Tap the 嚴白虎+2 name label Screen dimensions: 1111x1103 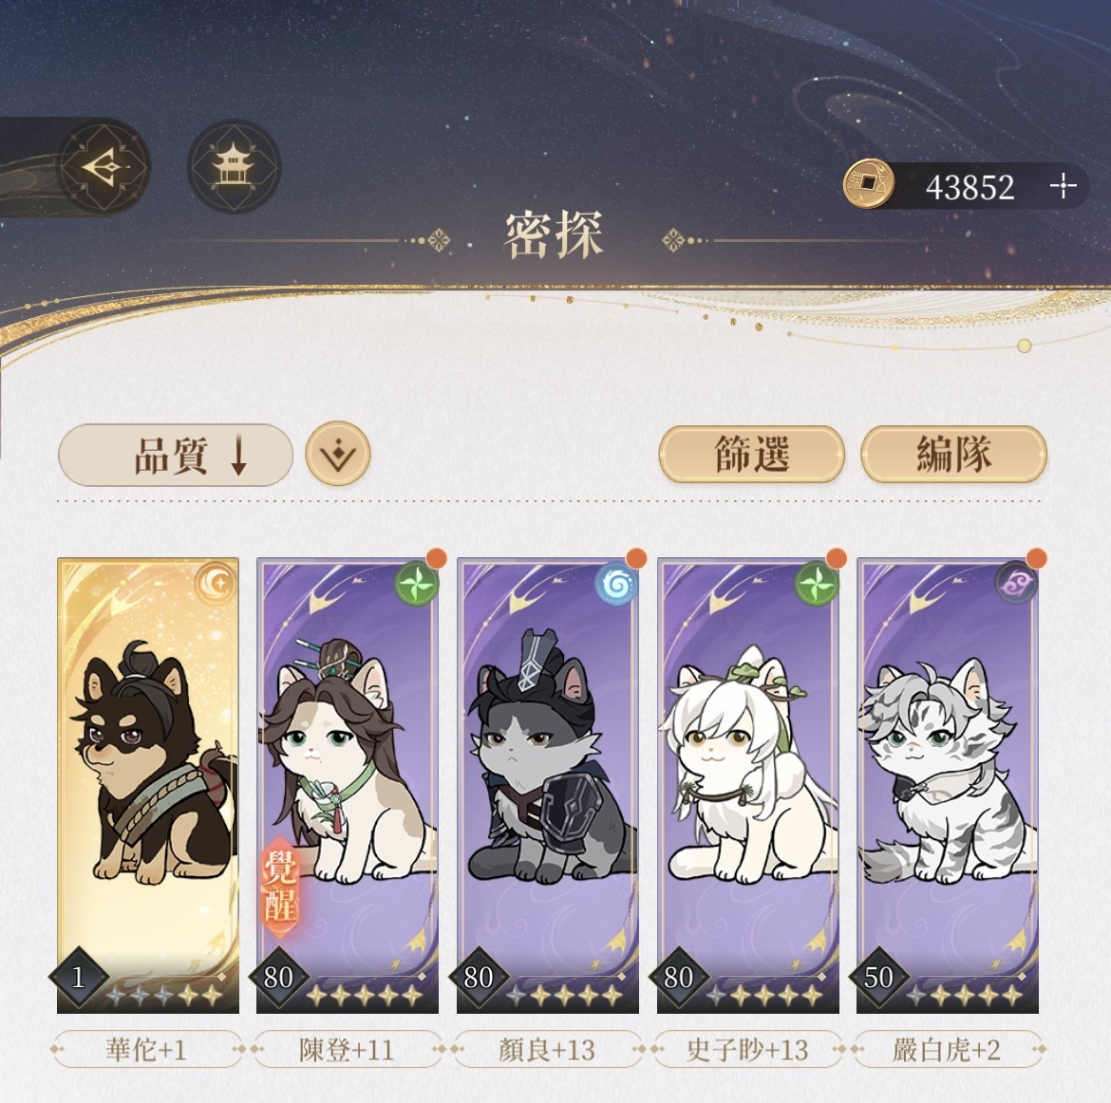(947, 1050)
